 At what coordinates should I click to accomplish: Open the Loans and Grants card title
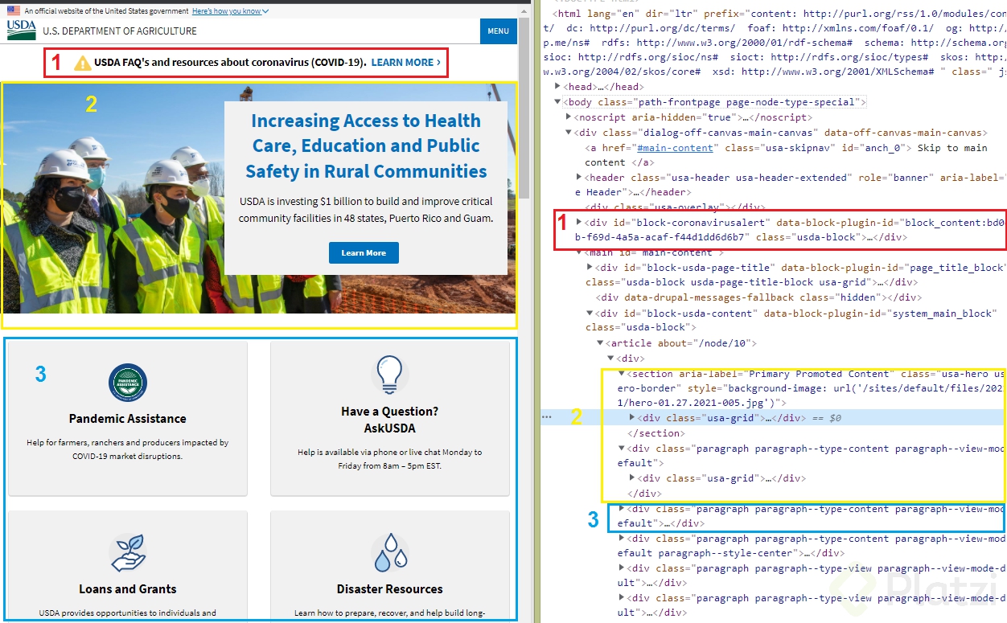128,589
